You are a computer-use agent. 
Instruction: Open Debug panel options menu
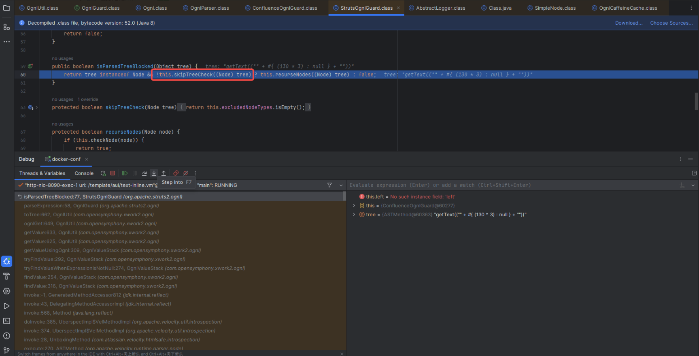tap(681, 159)
